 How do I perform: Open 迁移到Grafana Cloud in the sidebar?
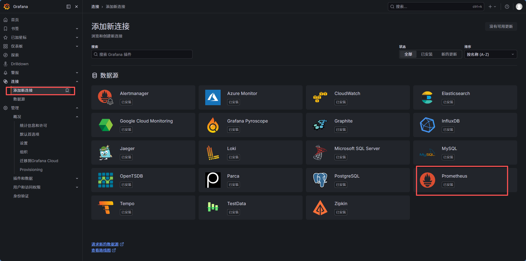pos(39,161)
